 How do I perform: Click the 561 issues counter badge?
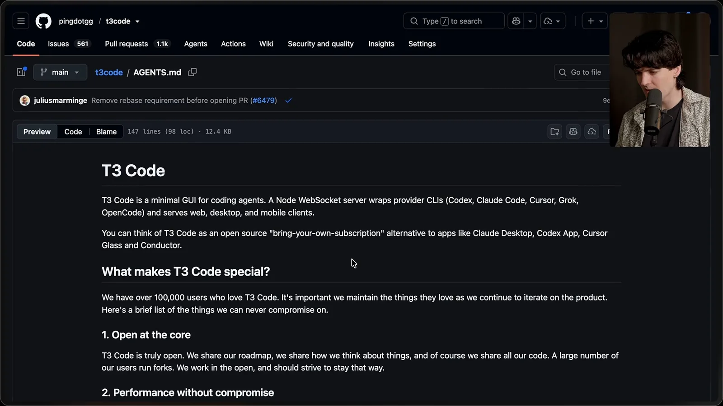83,44
